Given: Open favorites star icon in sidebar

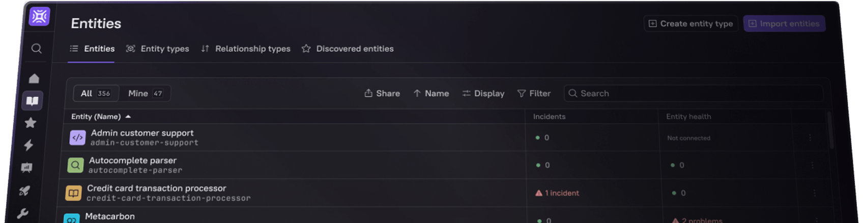Looking at the screenshot, I should click(x=31, y=123).
